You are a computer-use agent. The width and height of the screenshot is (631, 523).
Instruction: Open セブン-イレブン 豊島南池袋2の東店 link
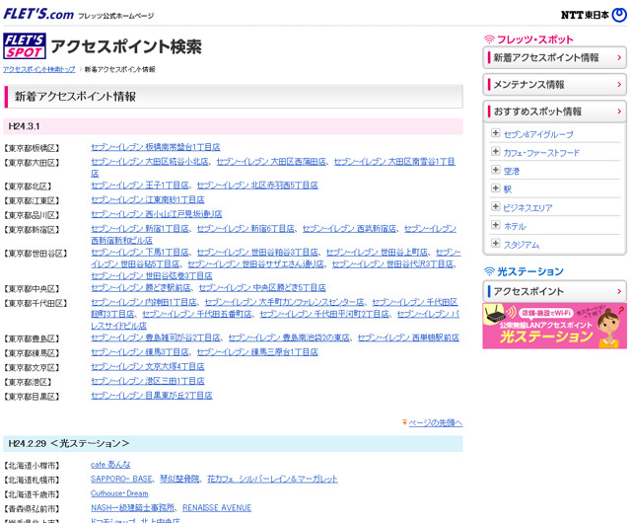[x=289, y=337]
